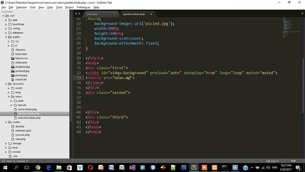Screen dimensions: 305x172
Task: Click unsaved dot on parallex.blade.php tab
Action: coord(151,14)
